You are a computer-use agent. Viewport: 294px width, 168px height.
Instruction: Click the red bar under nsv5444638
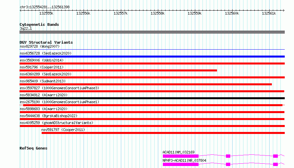pyautogui.click(x=152, y=119)
